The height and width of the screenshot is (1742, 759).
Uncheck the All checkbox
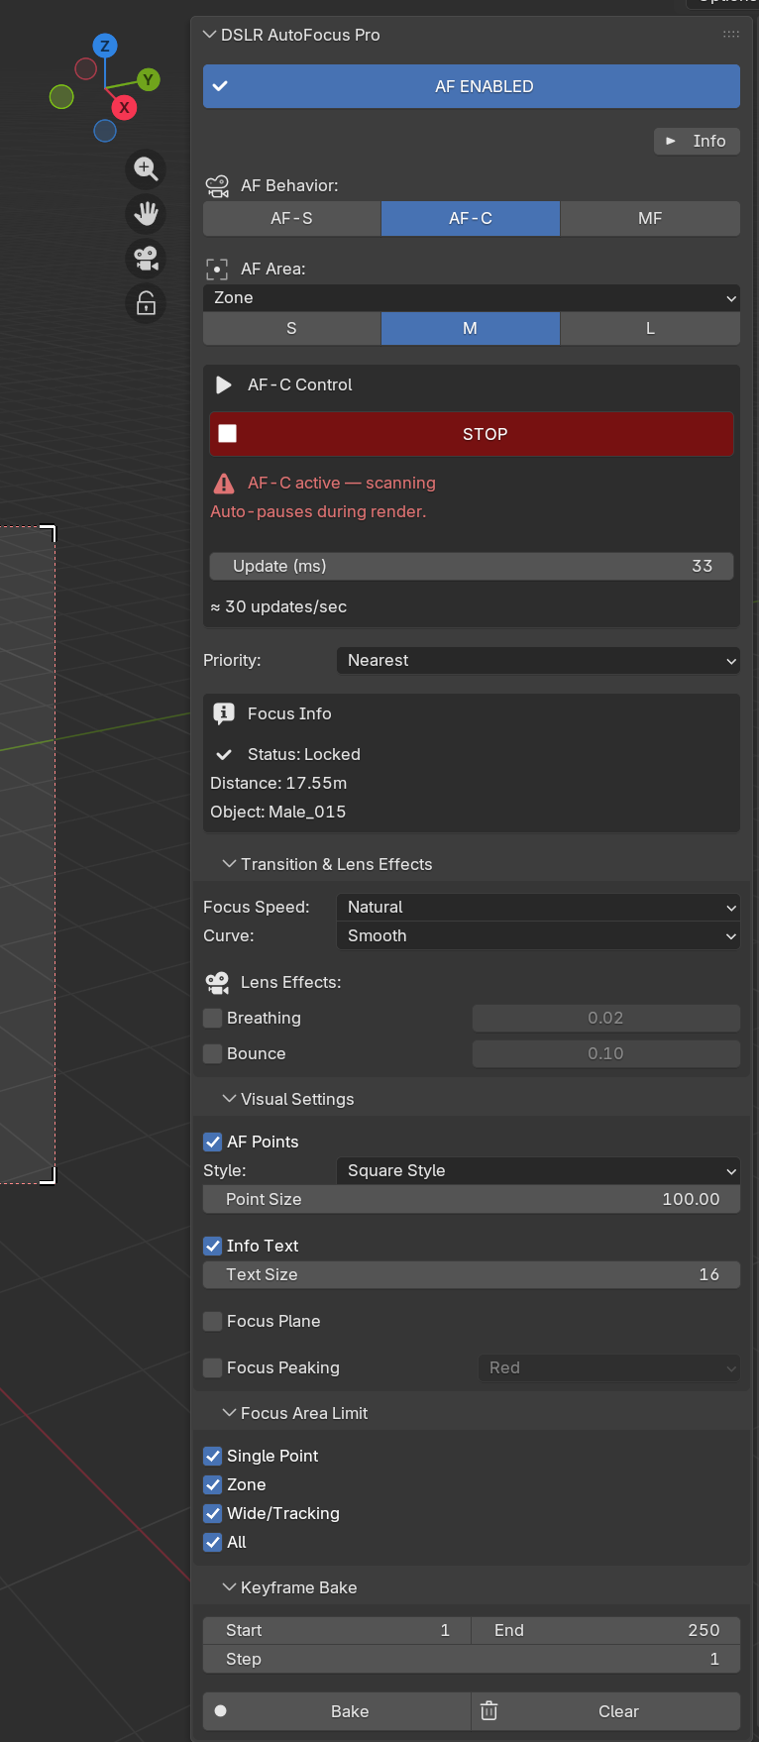(x=213, y=1542)
